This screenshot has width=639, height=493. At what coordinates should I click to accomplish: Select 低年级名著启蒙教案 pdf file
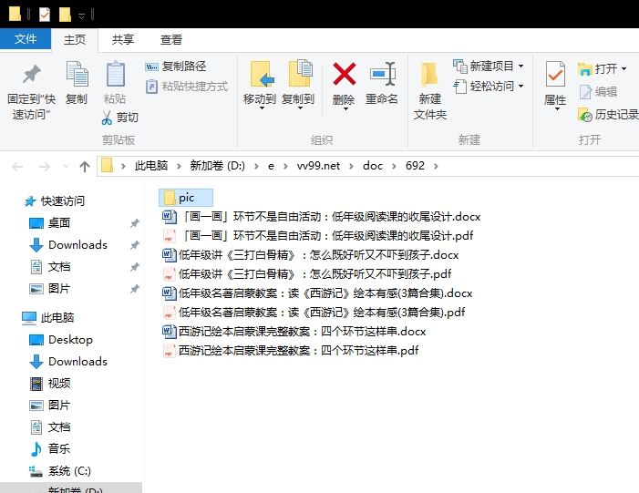(314, 313)
